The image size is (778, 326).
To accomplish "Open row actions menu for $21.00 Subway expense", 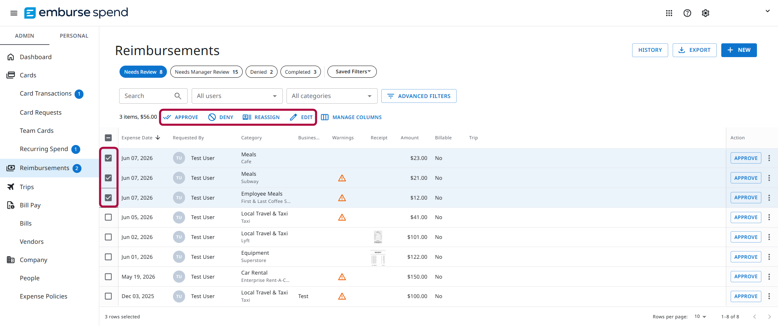I will [x=769, y=178].
